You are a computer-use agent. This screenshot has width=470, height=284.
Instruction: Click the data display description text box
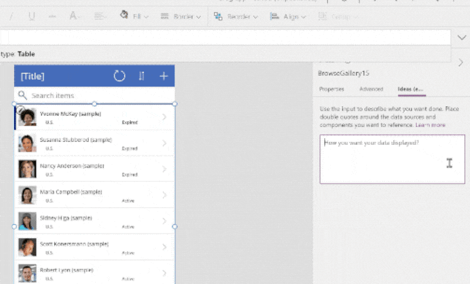coord(392,159)
